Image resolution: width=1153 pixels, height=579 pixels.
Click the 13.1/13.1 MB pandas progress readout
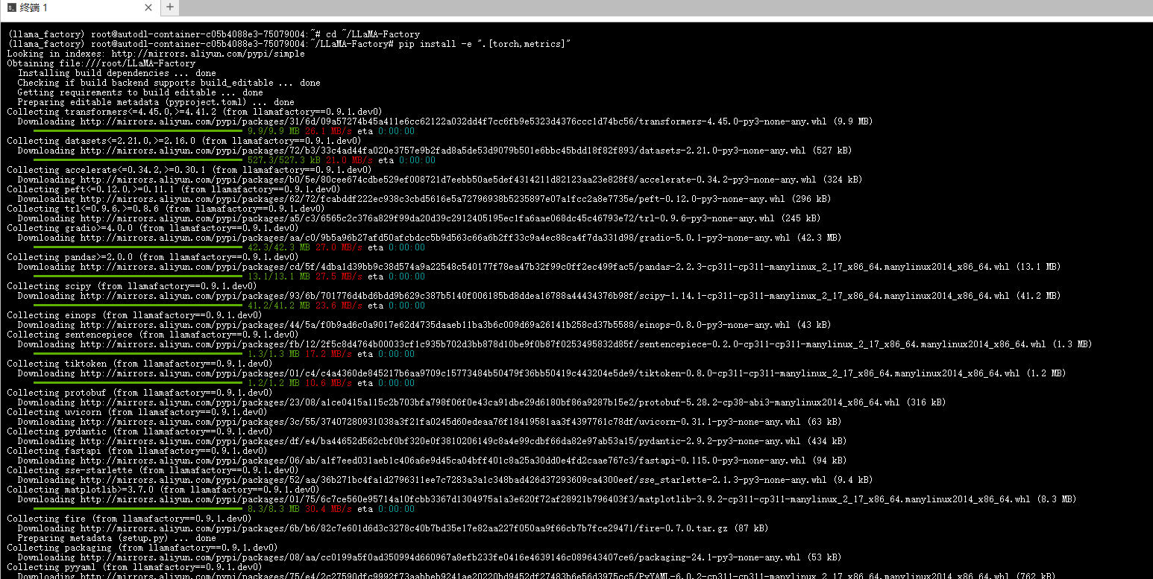point(274,276)
